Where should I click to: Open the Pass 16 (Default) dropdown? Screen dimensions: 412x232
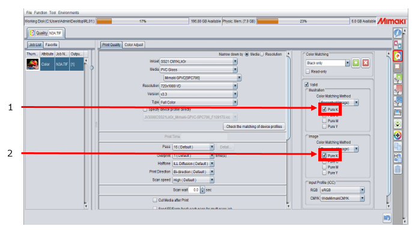[x=193, y=147]
